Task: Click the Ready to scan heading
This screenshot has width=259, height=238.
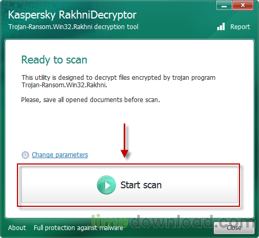Action: [54, 60]
